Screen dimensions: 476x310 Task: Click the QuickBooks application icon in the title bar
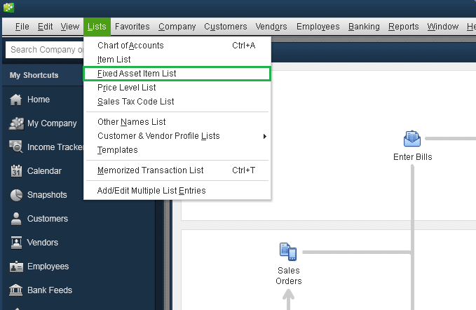coord(9,7)
